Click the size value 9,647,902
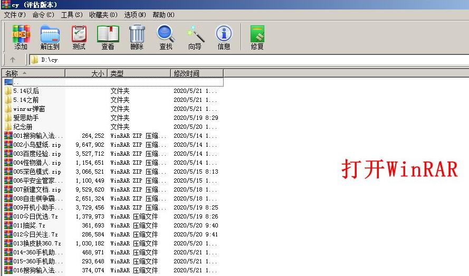Screen dimensions: 469x276 pos(90,145)
